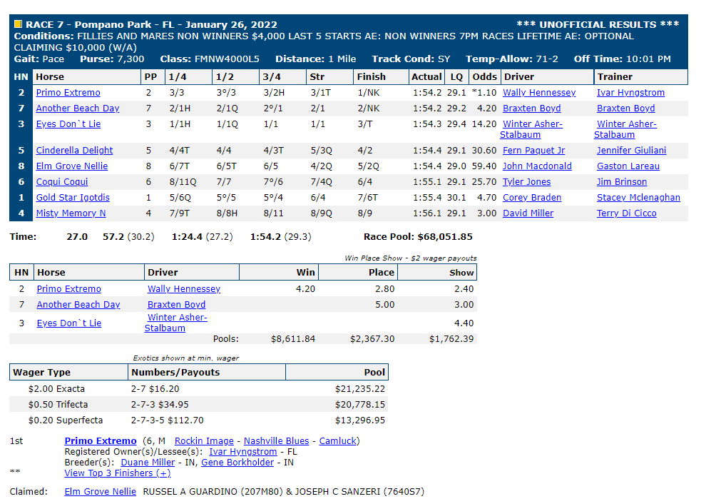Open trainer Ivar Hyngstrom in results table
Viewport: 721px width, 499px height.
coord(630,93)
